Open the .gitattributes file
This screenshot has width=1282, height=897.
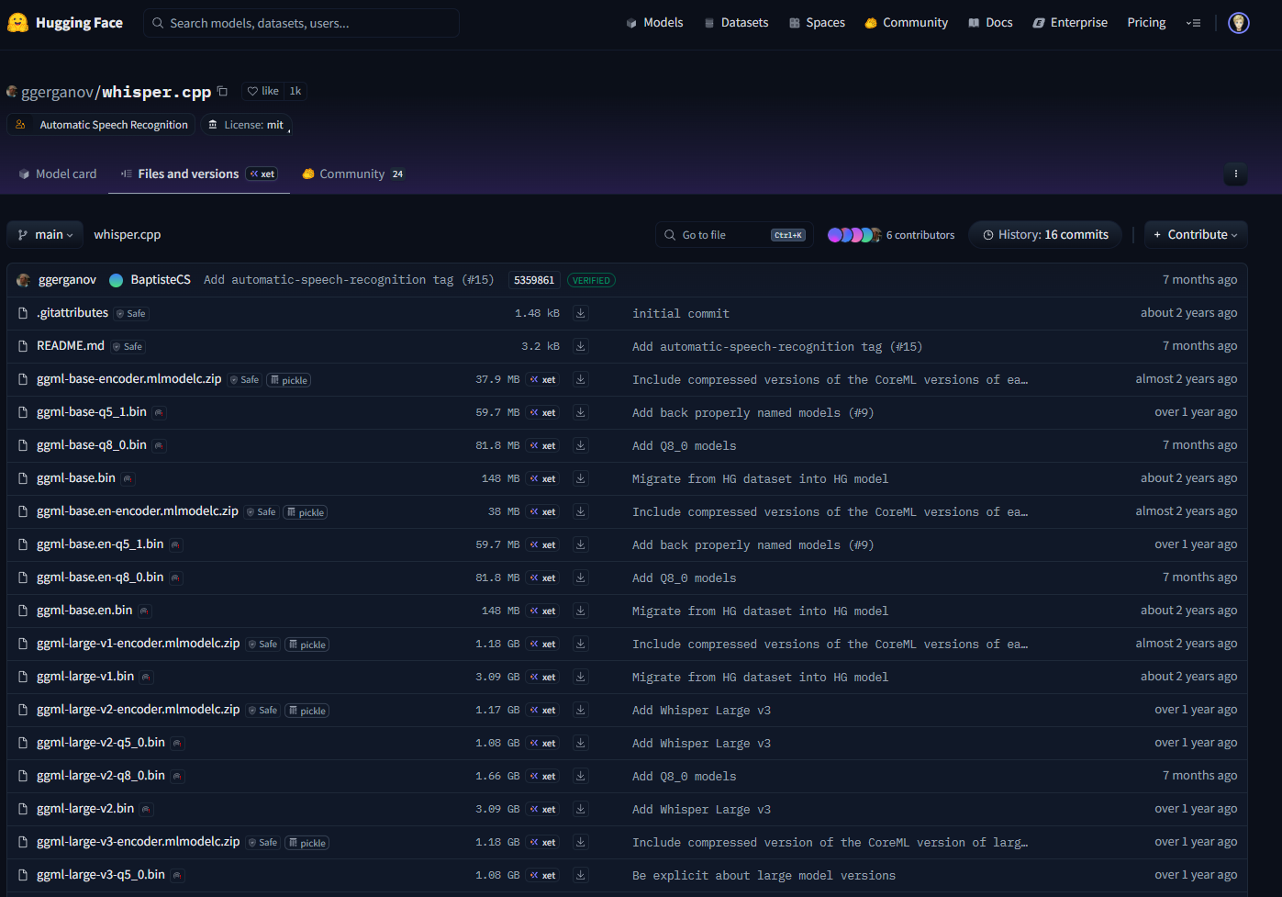click(x=72, y=313)
